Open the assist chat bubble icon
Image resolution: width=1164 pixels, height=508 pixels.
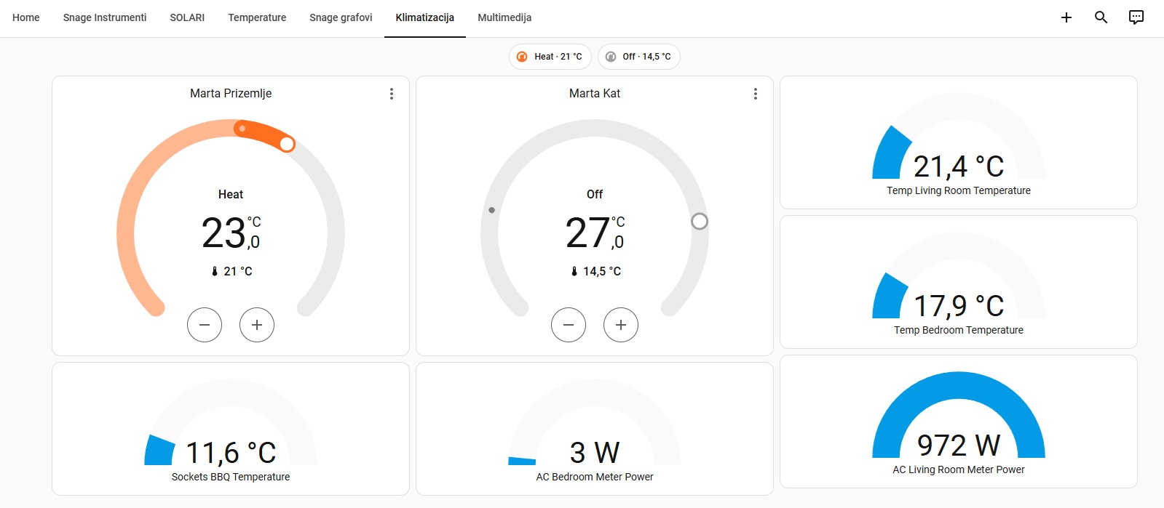click(1136, 17)
